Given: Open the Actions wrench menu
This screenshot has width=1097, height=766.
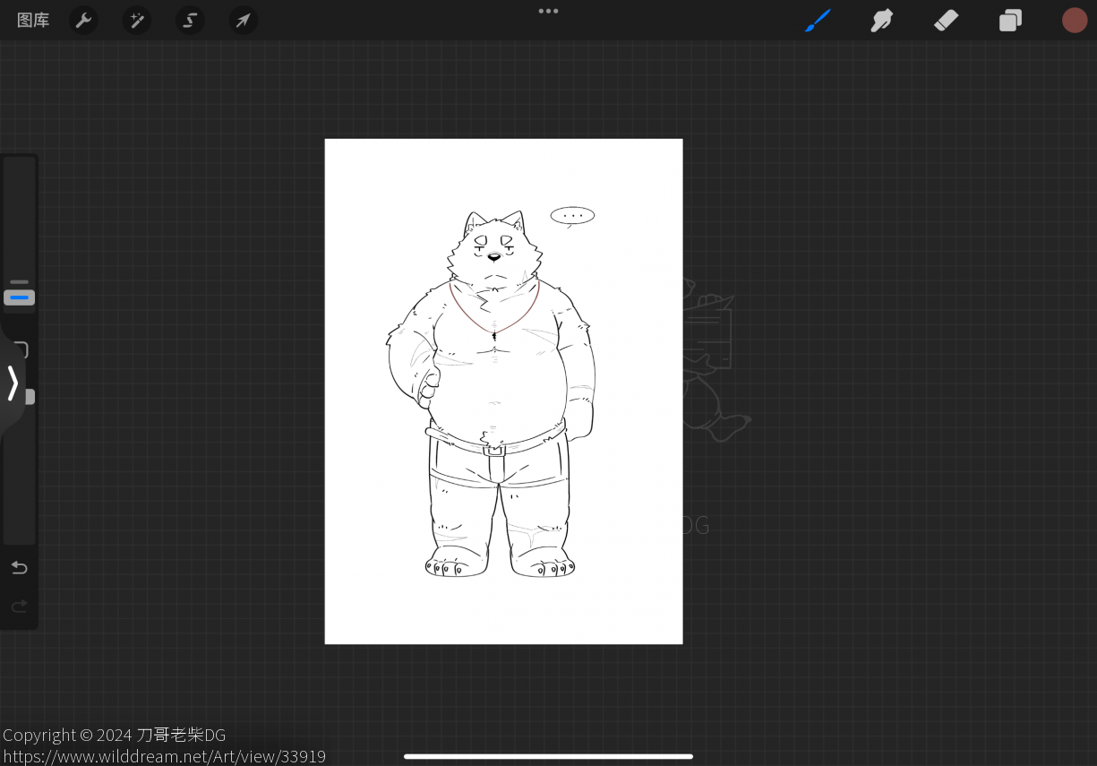Looking at the screenshot, I should coord(83,20).
